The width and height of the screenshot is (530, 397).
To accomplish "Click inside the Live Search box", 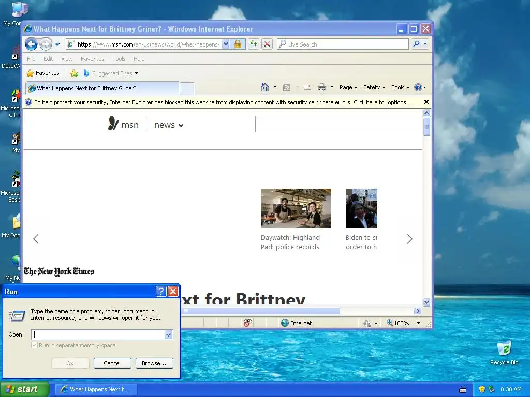I will point(343,44).
